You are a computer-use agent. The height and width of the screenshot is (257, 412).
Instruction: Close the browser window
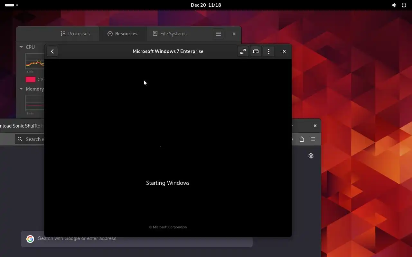click(x=315, y=126)
